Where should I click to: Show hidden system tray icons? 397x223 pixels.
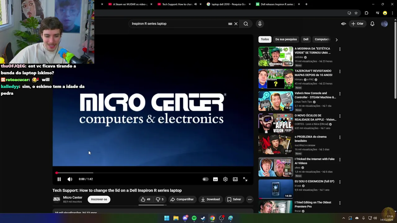coord(343,218)
